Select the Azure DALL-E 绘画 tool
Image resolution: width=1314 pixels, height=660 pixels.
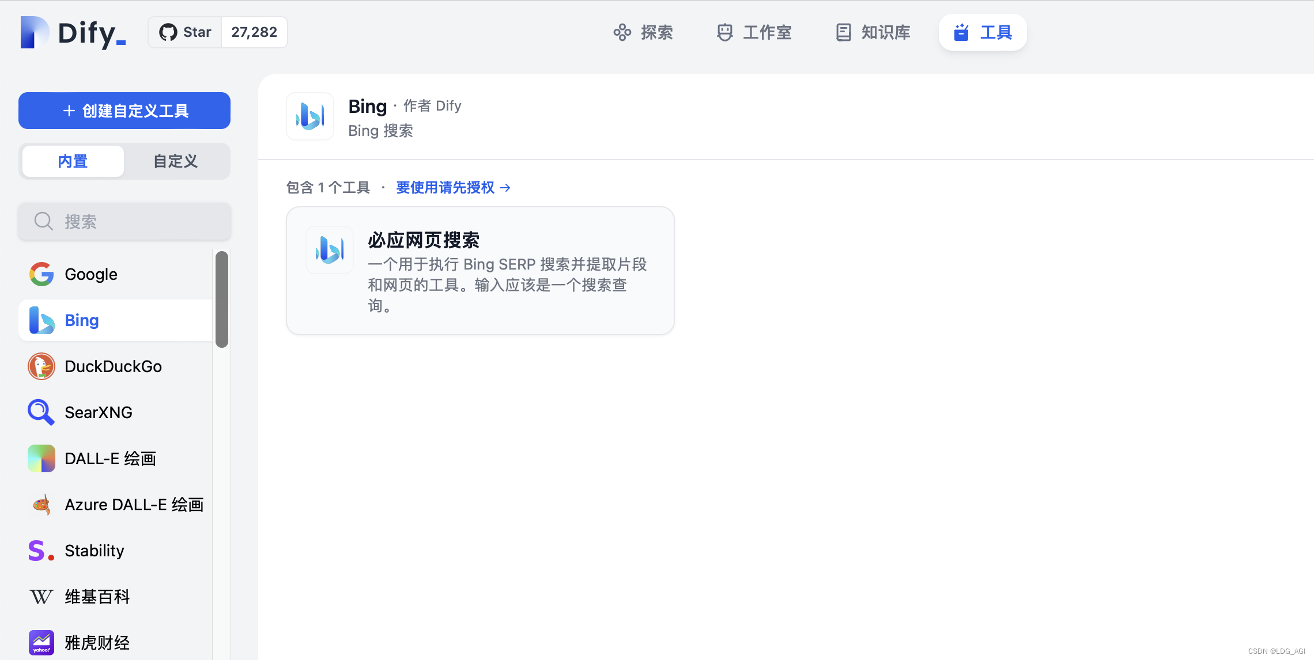point(134,504)
